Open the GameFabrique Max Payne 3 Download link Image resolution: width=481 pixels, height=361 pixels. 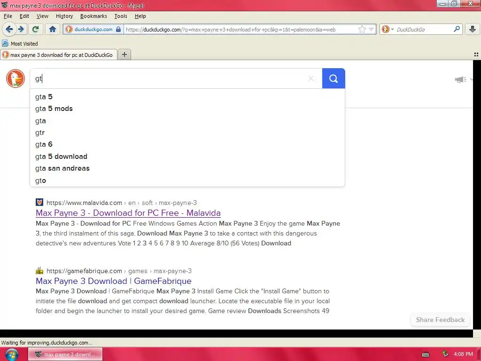pyautogui.click(x=114, y=281)
